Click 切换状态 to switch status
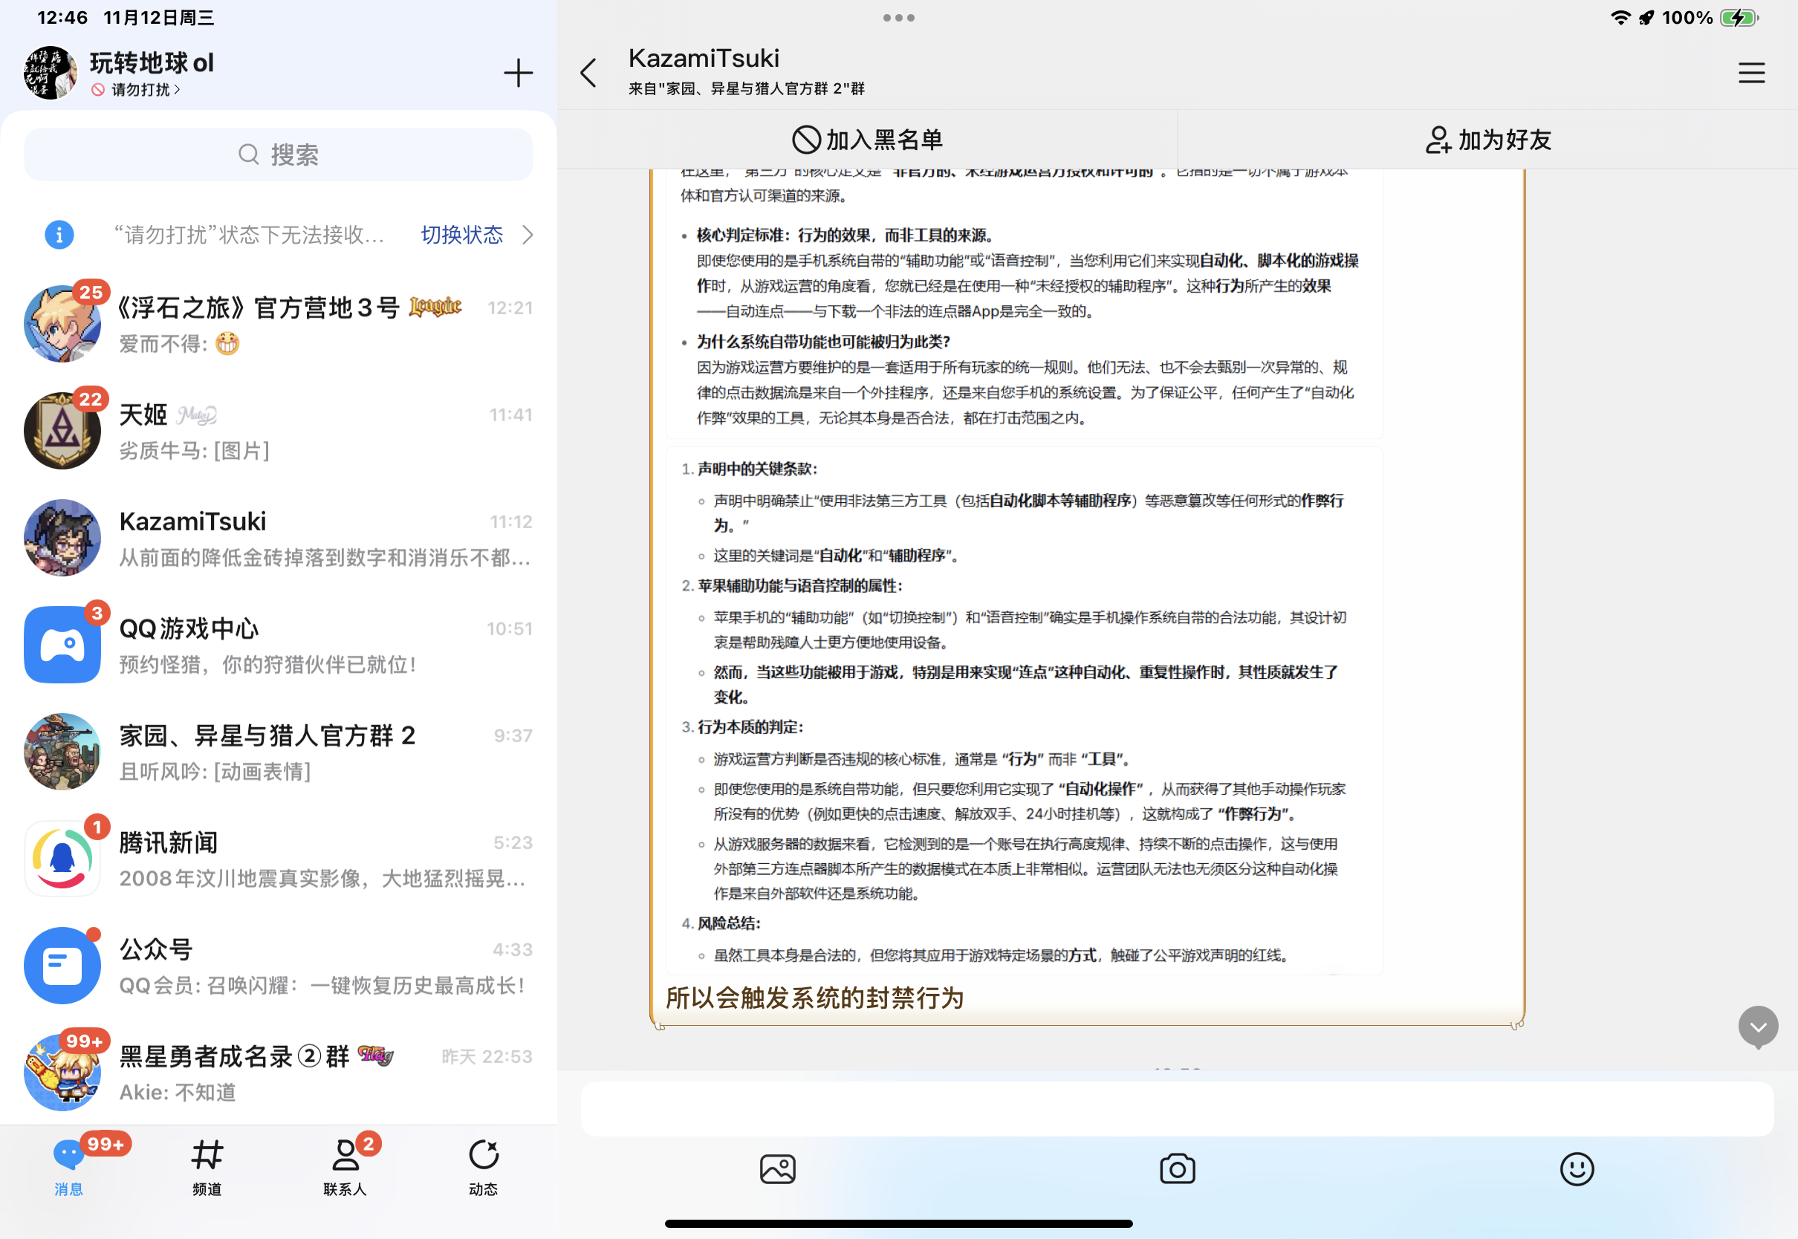This screenshot has width=1798, height=1239. coord(461,235)
